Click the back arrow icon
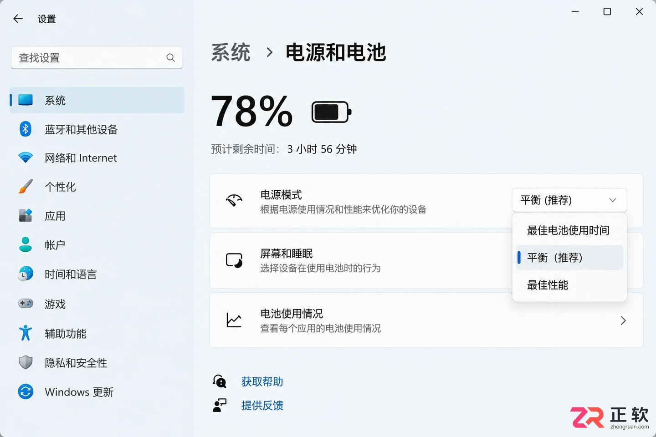Screen dimensions: 656x437 point(18,19)
